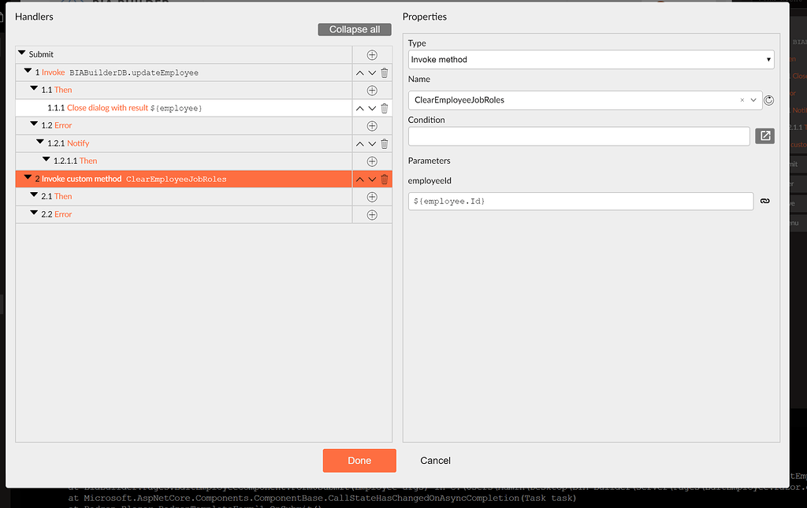
Task: Collapse the Submit tree node
Action: [24, 54]
